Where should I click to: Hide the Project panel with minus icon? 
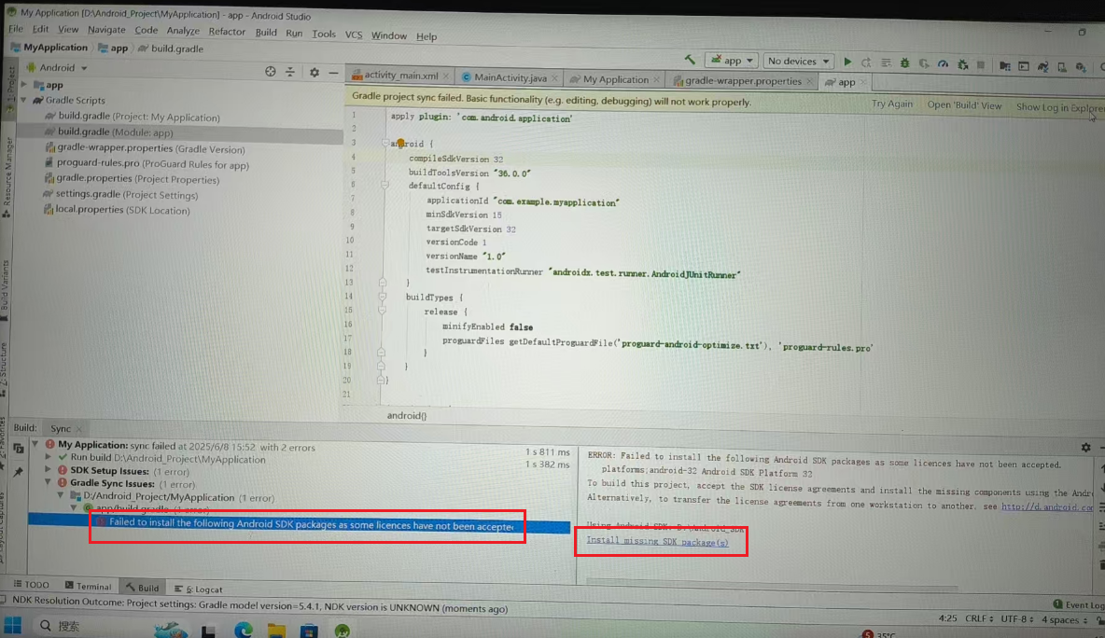(333, 73)
